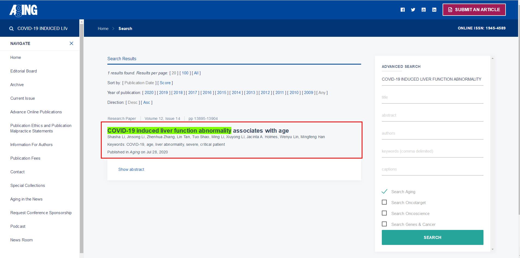Uncheck the Search Aging checkbox

384,192
